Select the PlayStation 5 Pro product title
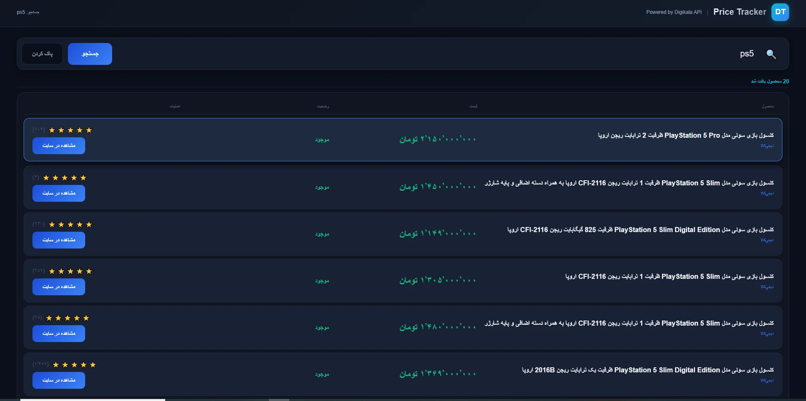Viewport: 806px width, 401px height. (x=686, y=135)
